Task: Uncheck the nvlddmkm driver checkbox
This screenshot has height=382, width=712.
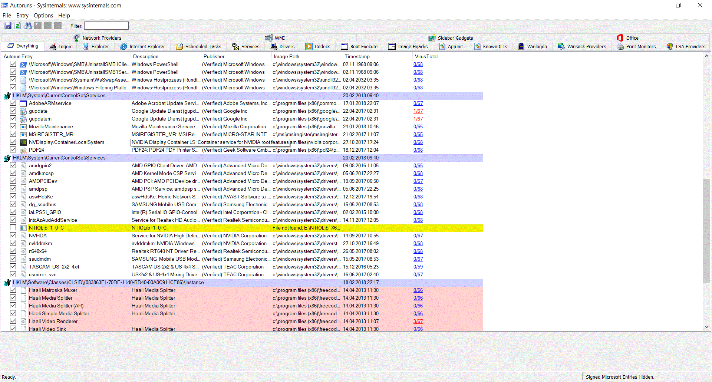Action: click(13, 243)
